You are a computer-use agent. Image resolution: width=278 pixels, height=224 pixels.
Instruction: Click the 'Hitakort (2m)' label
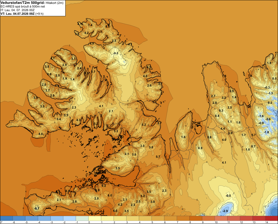click(x=54, y=3)
